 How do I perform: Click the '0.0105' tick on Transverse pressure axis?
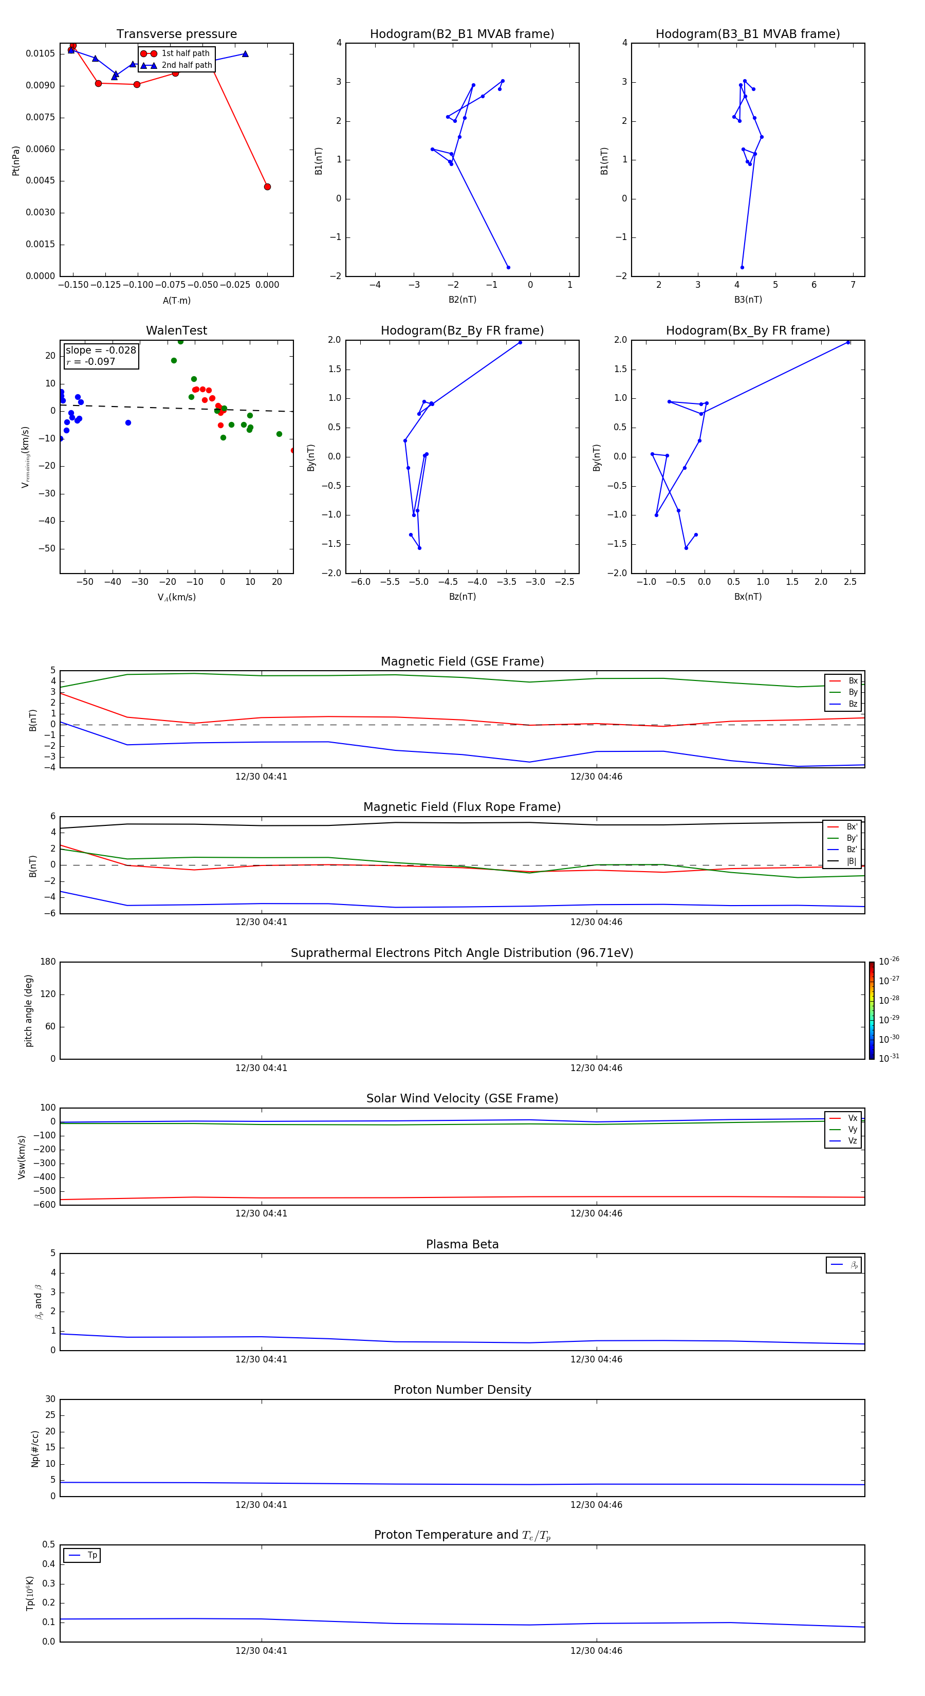click(40, 54)
